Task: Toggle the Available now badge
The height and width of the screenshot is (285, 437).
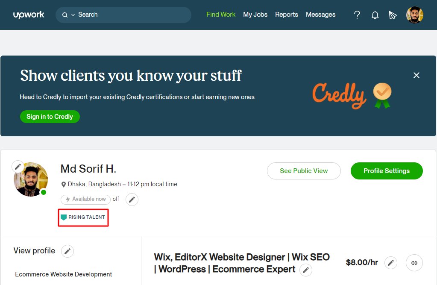Action: pos(86,199)
